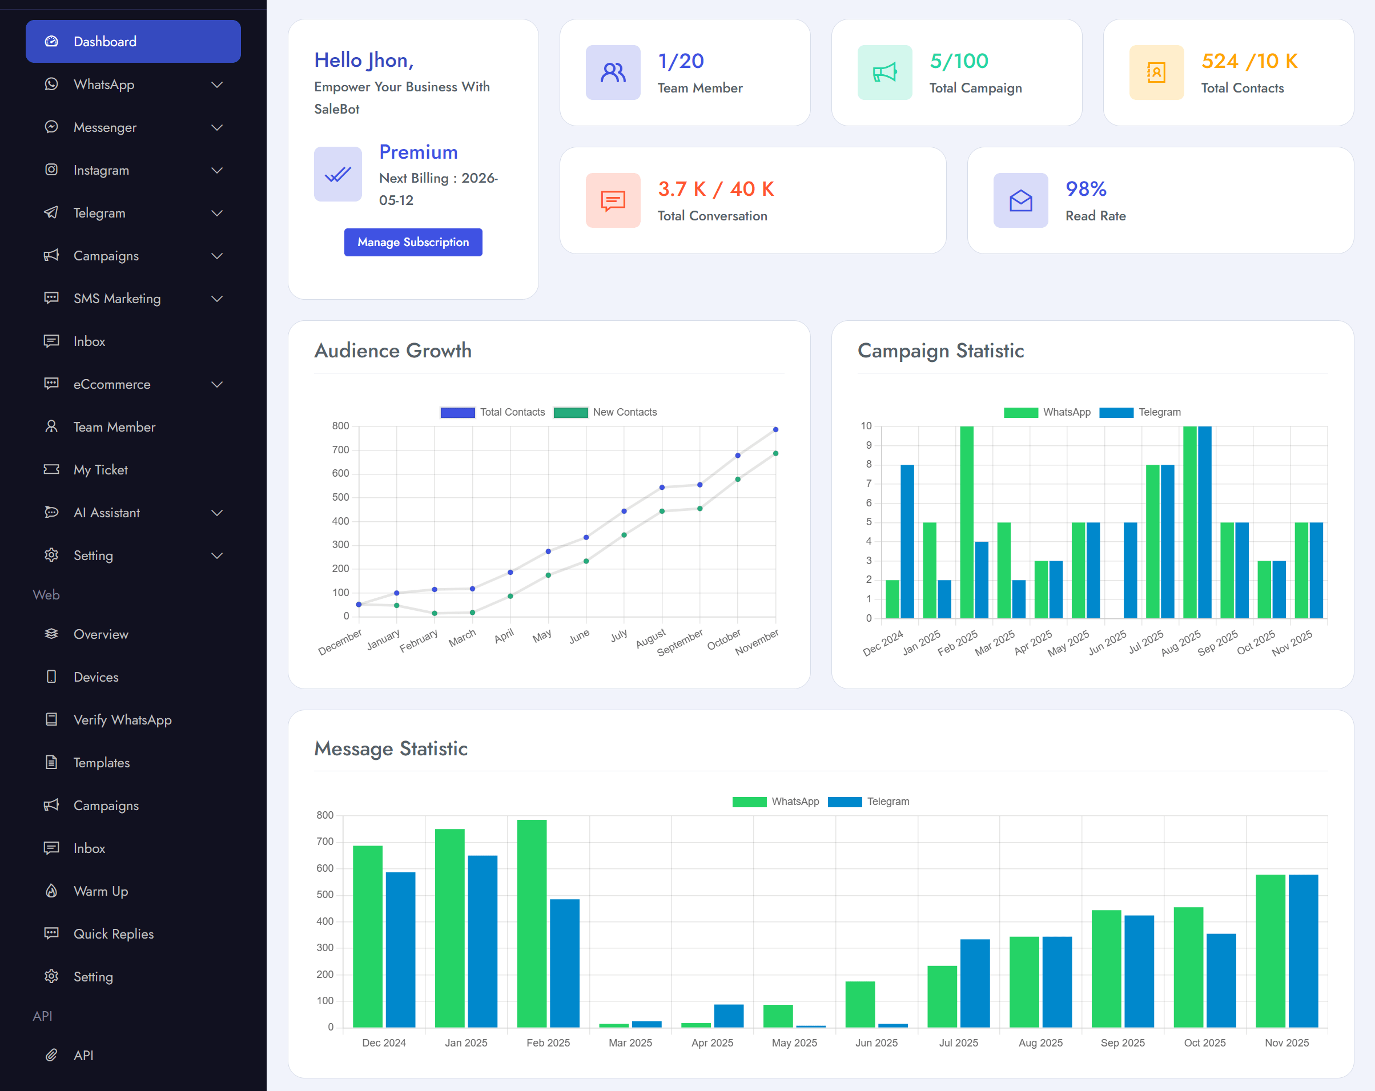Click the "Hello Jhon," greeting text

[364, 60]
